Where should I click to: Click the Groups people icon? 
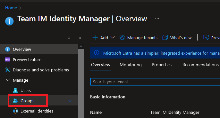15,101
